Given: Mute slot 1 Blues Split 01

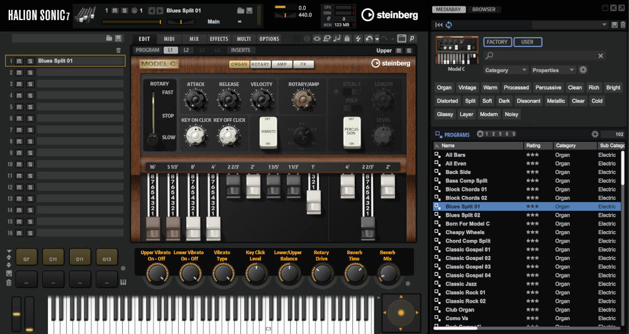Looking at the screenshot, I should pyautogui.click(x=19, y=61).
